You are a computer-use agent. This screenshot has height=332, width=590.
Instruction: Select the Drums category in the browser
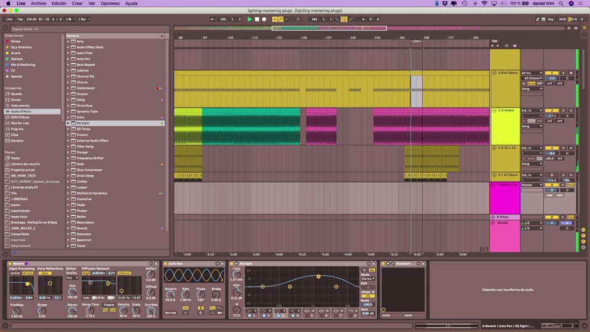click(x=16, y=100)
